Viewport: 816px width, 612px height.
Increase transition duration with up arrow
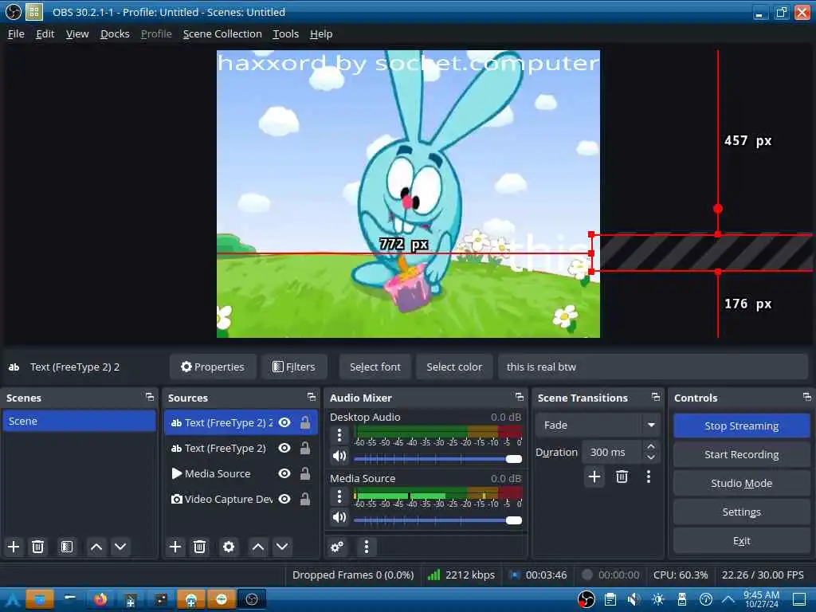[x=651, y=447]
